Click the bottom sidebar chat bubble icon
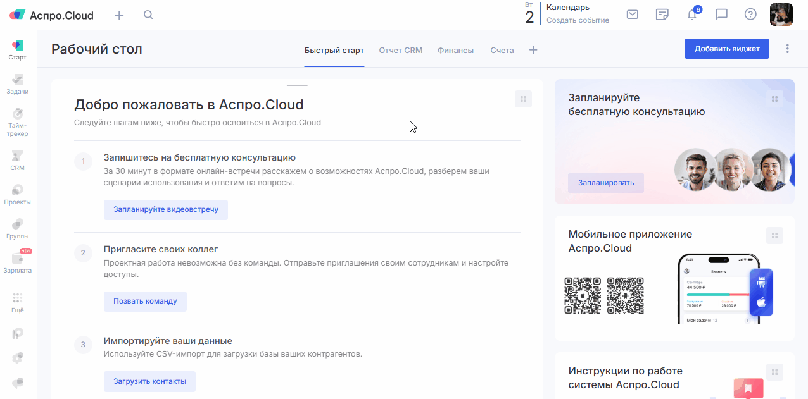The width and height of the screenshot is (808, 399). click(18, 383)
